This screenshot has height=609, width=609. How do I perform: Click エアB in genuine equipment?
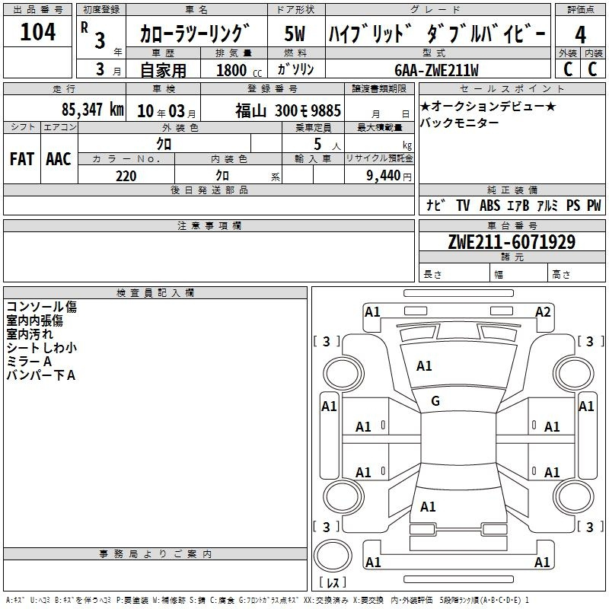[518, 205]
